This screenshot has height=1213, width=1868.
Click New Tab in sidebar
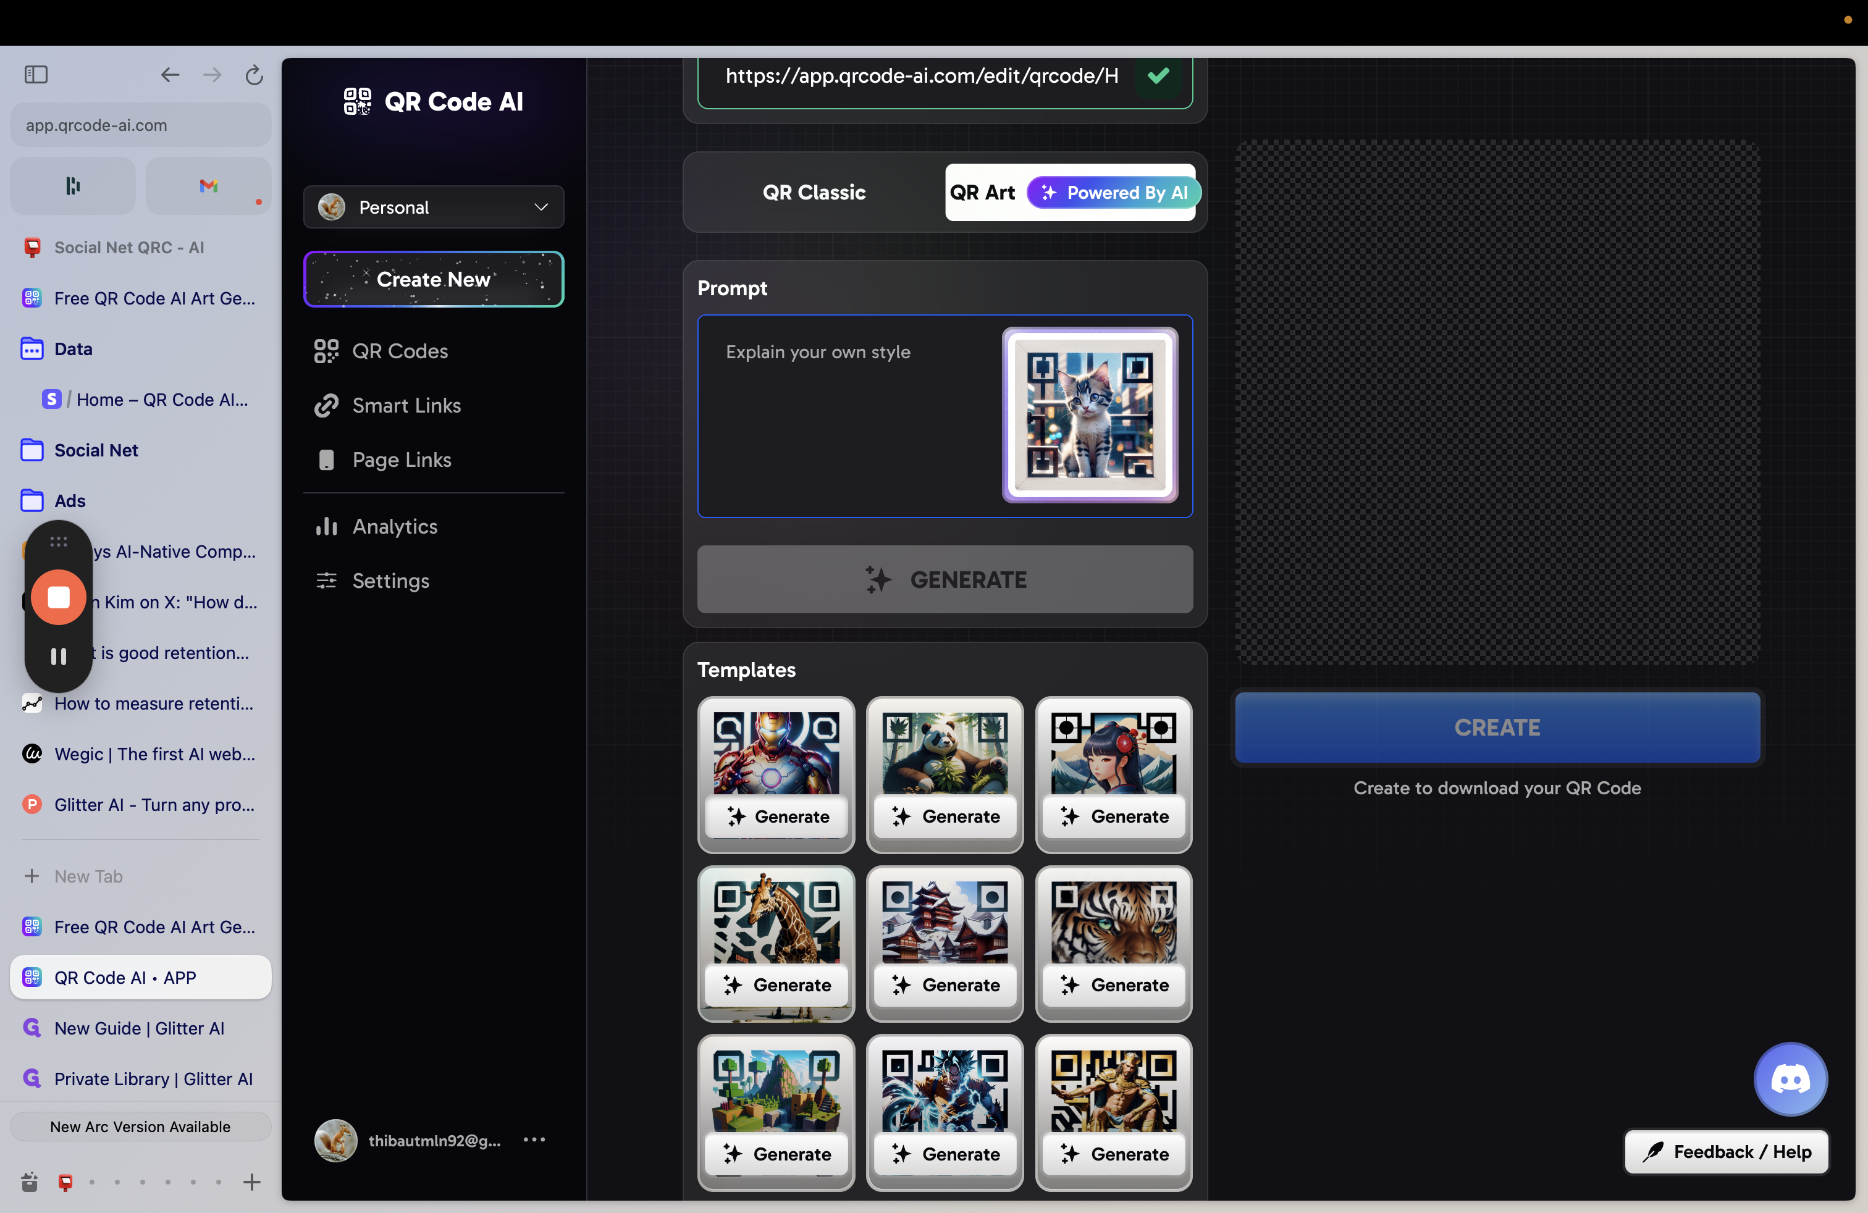[x=140, y=876]
